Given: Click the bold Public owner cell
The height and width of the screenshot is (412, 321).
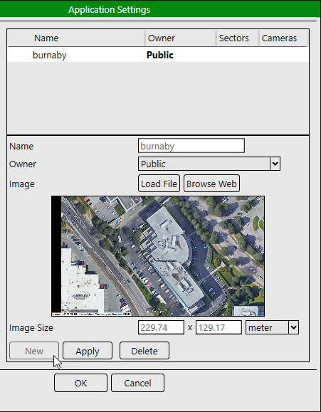Looking at the screenshot, I should coord(160,55).
